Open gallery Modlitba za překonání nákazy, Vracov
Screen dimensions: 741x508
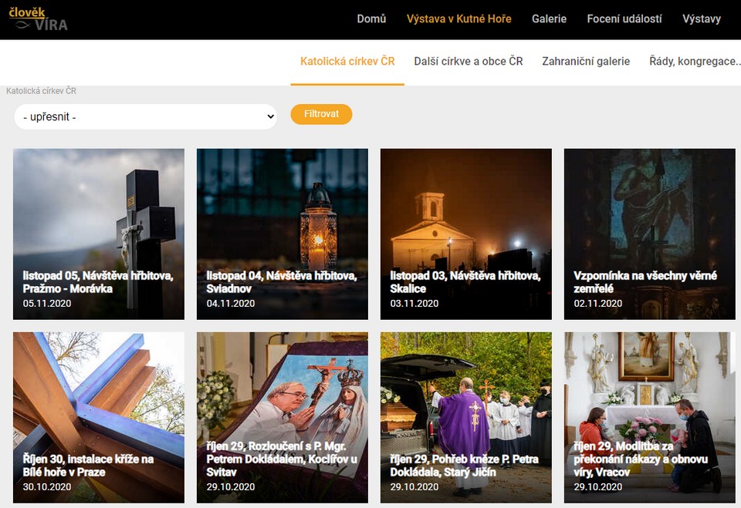(650, 417)
